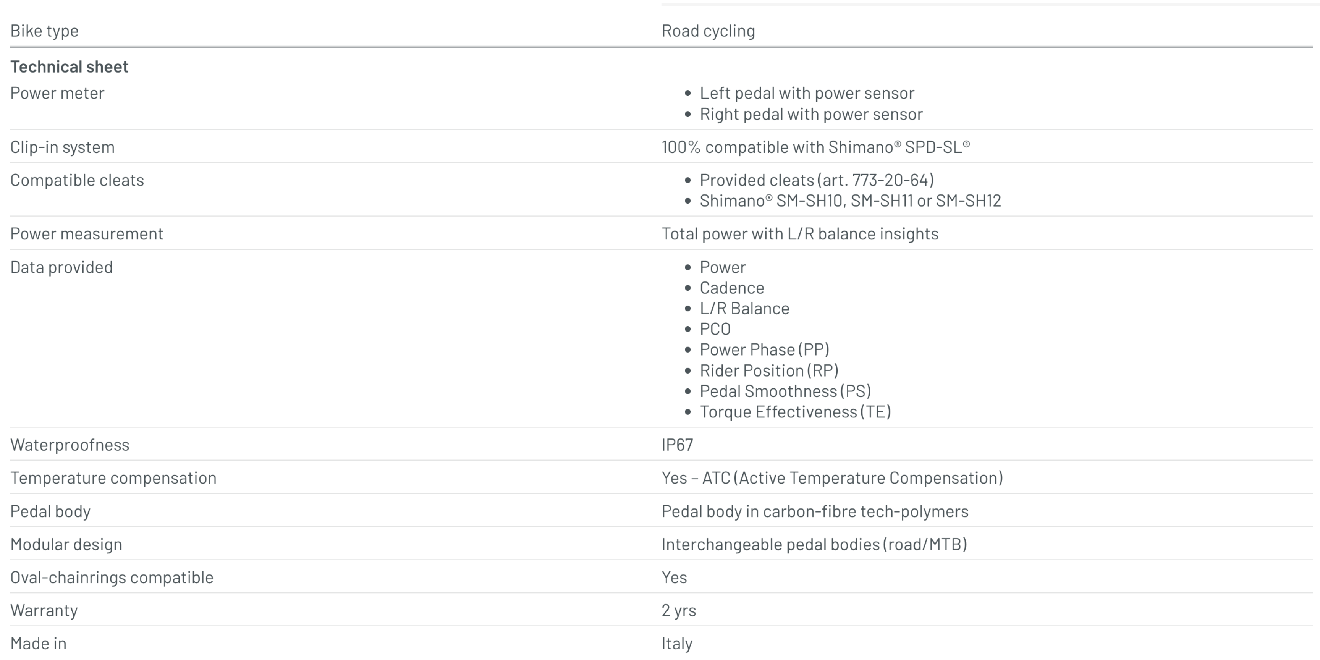1320x660 pixels.
Task: Click the "Bike type" row label
Action: coord(45,31)
